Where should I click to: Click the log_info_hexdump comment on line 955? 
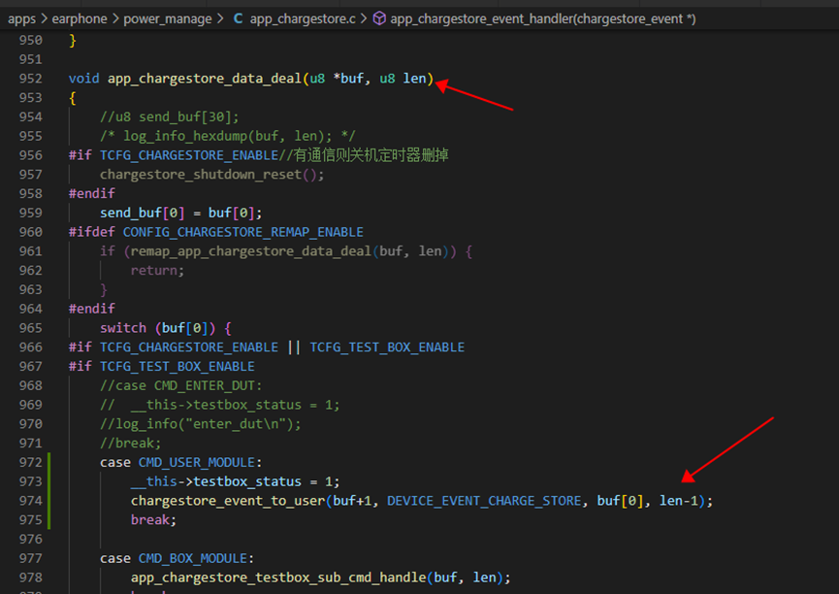227,136
